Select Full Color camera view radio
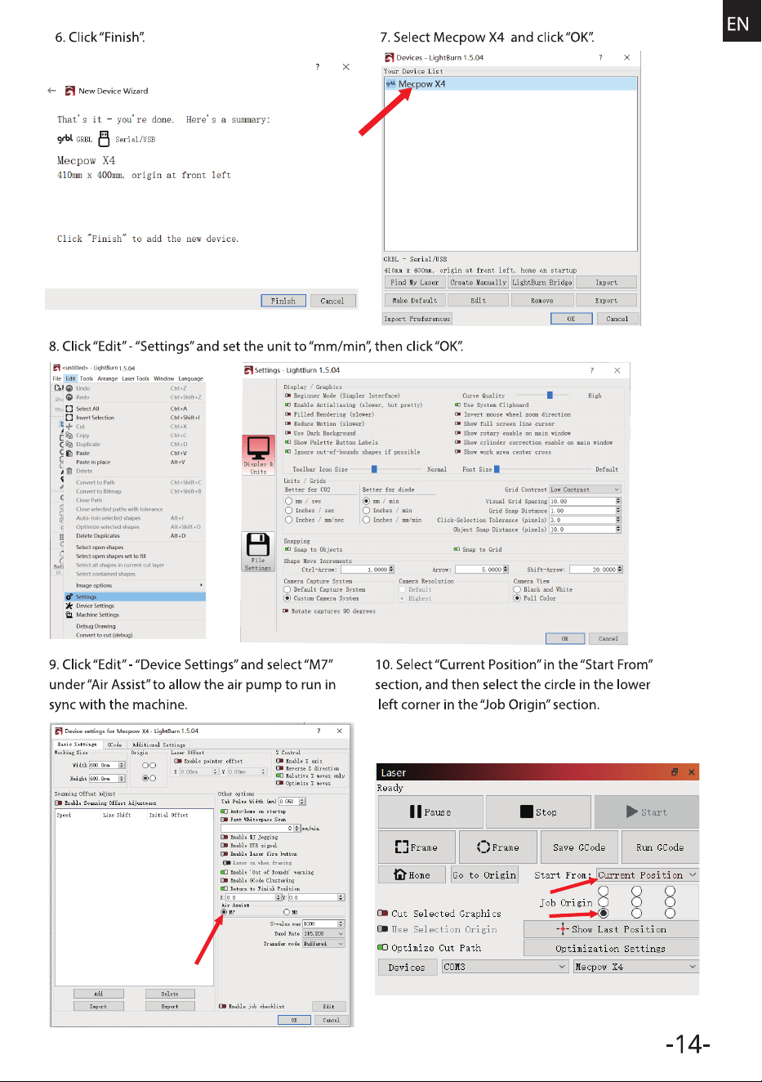This screenshot has width=762, height=1082. pyautogui.click(x=517, y=598)
